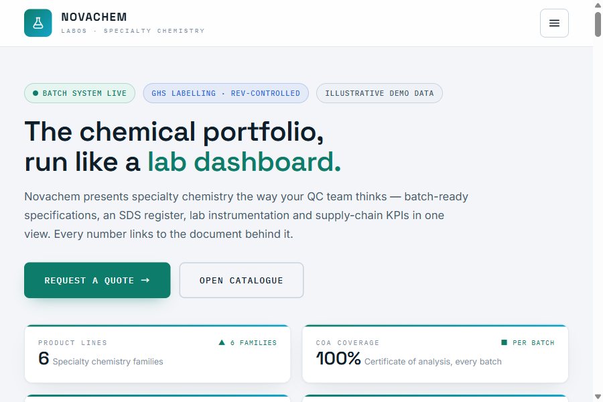Screen dimensions: 603x402
Task: Click the 100% COA coverage figure
Action: click(x=338, y=358)
